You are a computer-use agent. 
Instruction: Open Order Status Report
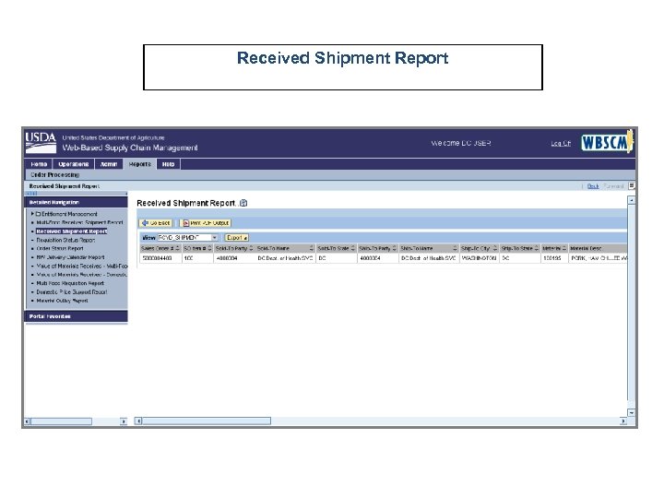pyautogui.click(x=60, y=248)
